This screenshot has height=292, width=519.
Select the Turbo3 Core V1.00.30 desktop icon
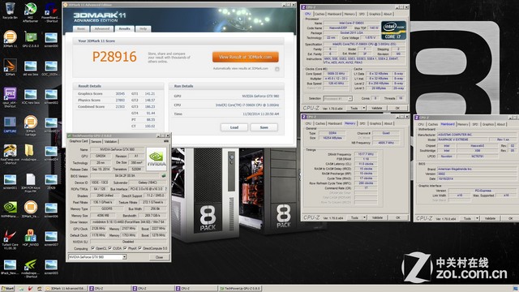pyautogui.click(x=10, y=240)
